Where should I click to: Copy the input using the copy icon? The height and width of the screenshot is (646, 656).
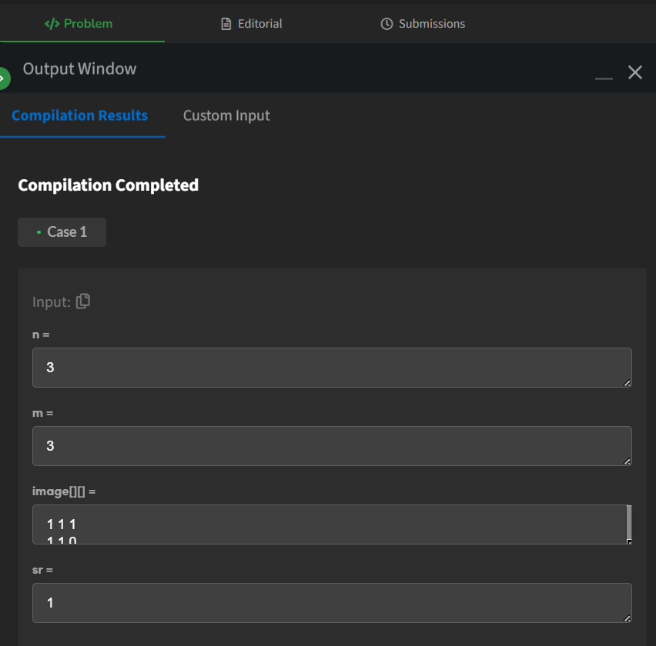click(83, 301)
